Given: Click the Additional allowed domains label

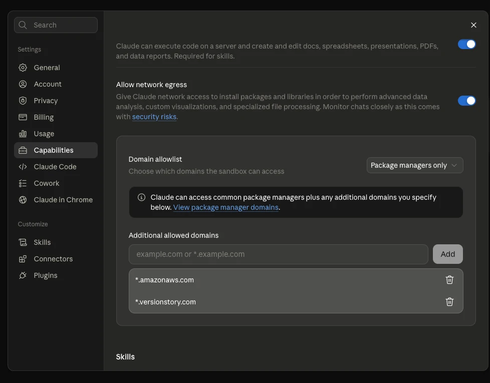Looking at the screenshot, I should click(173, 235).
